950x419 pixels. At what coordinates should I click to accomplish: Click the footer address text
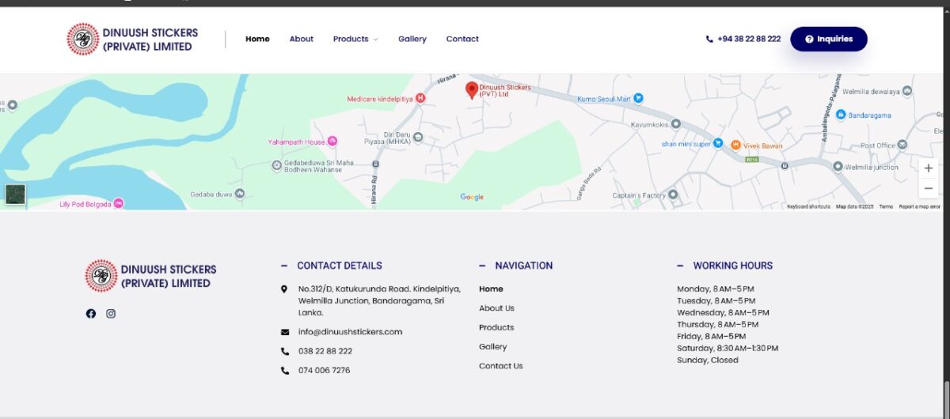coord(379,300)
